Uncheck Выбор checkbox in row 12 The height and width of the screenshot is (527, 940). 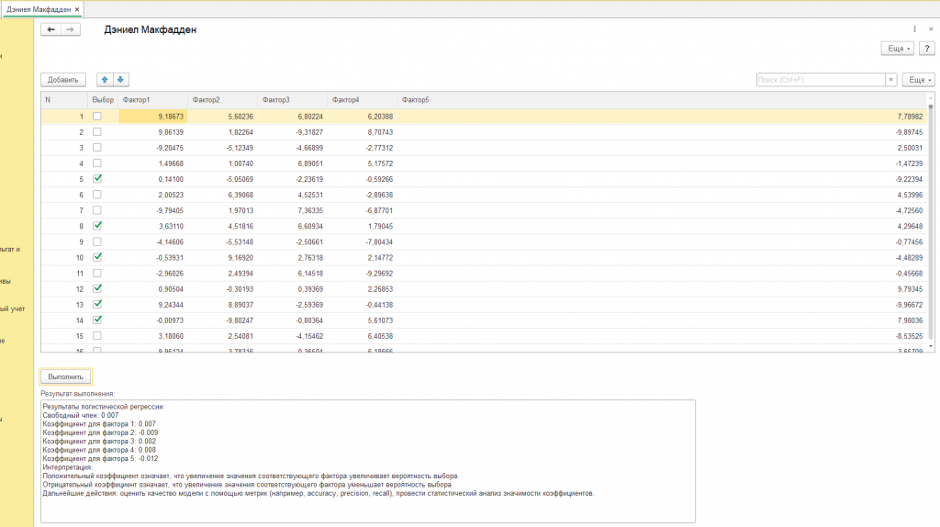point(97,289)
